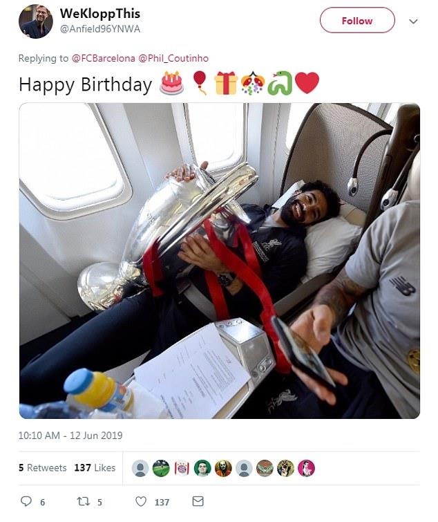The width and height of the screenshot is (438, 522).
Task: View the 137 Likes list
Action: tap(95, 468)
